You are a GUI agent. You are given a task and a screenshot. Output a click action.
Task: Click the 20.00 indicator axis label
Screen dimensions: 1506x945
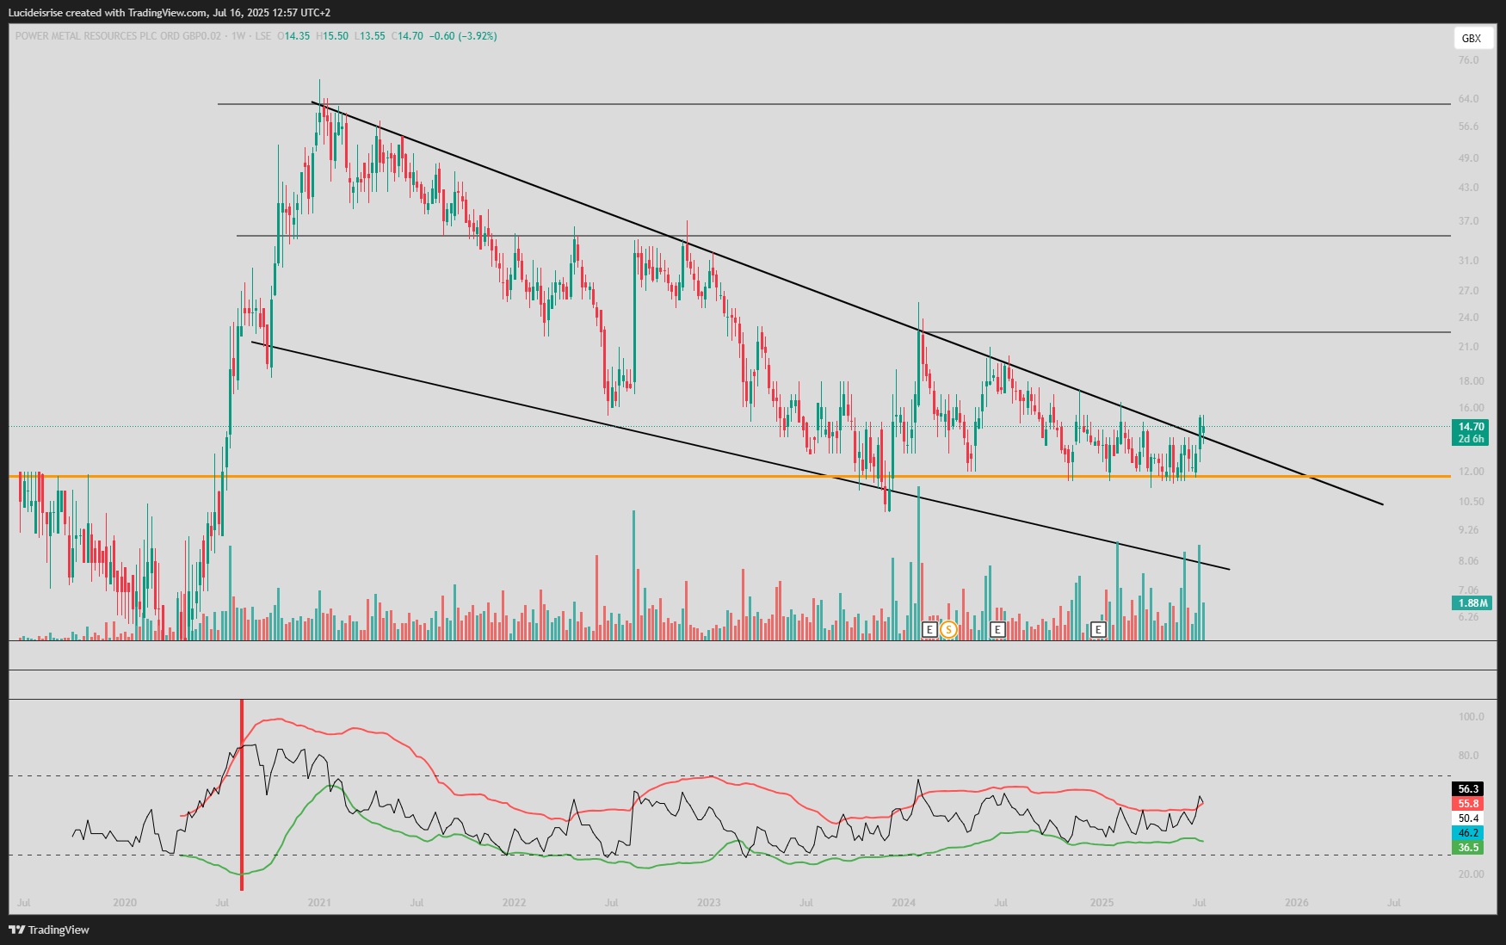pyautogui.click(x=1471, y=874)
